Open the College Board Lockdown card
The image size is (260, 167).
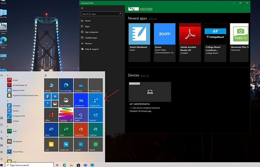215,42
